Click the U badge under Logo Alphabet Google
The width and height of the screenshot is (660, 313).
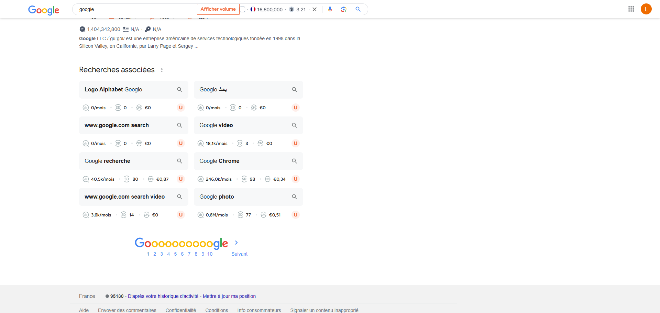180,108
